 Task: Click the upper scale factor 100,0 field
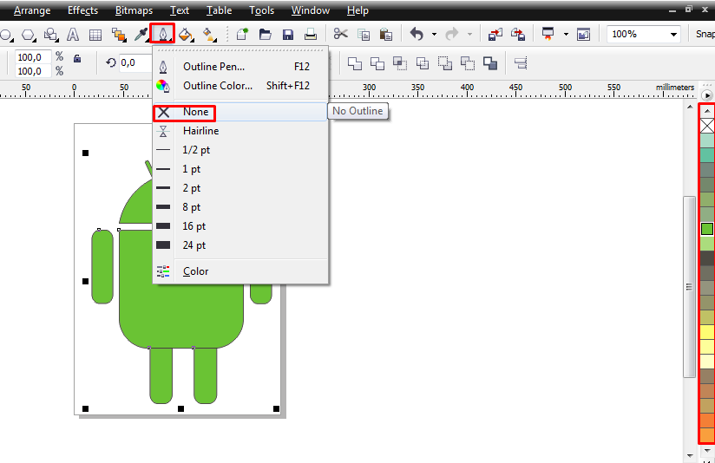(x=33, y=57)
